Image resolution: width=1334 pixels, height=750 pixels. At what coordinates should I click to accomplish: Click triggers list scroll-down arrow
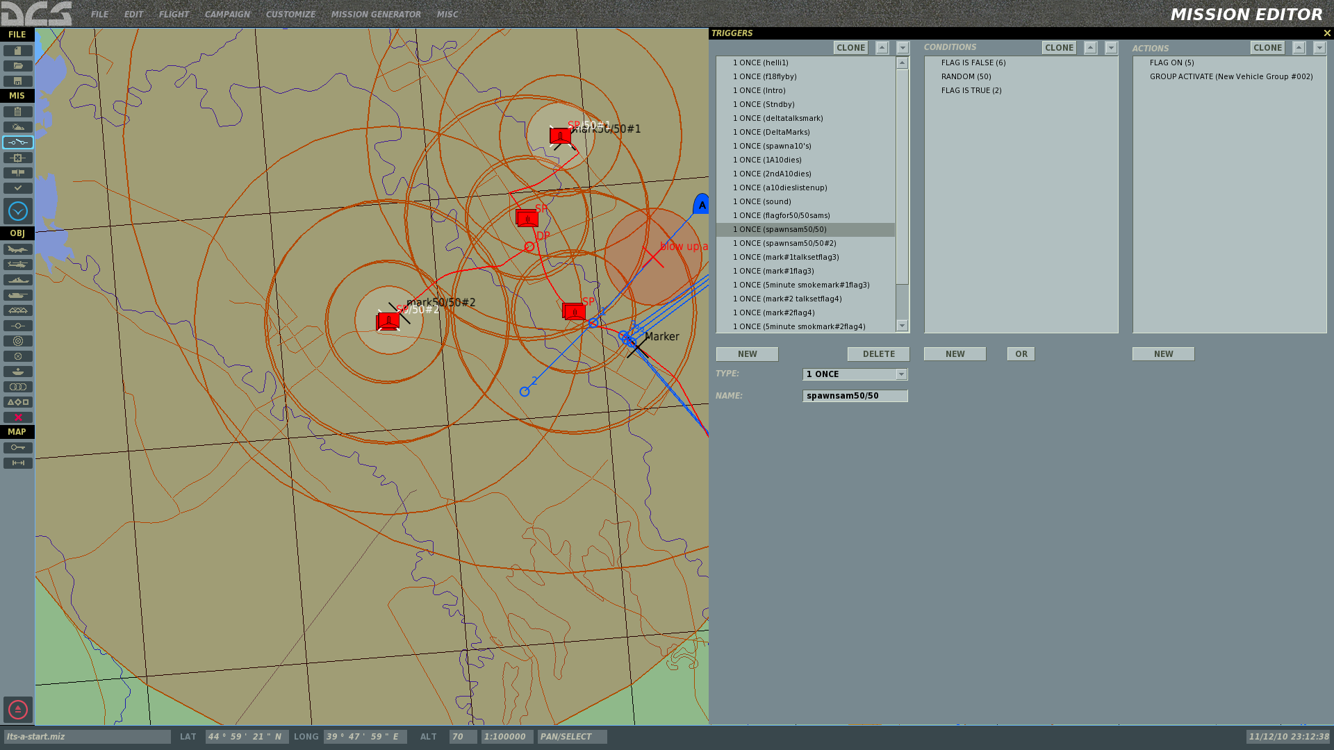pos(903,326)
